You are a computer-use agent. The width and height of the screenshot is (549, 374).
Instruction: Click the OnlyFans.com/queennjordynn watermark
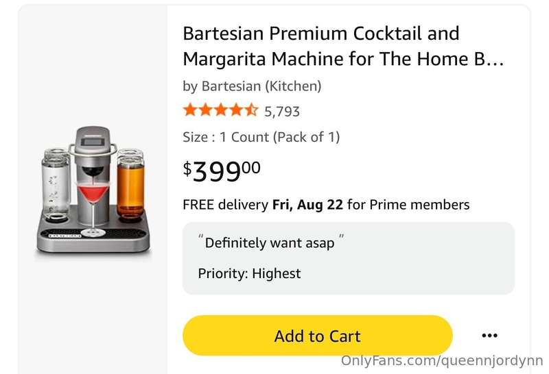[x=442, y=360]
